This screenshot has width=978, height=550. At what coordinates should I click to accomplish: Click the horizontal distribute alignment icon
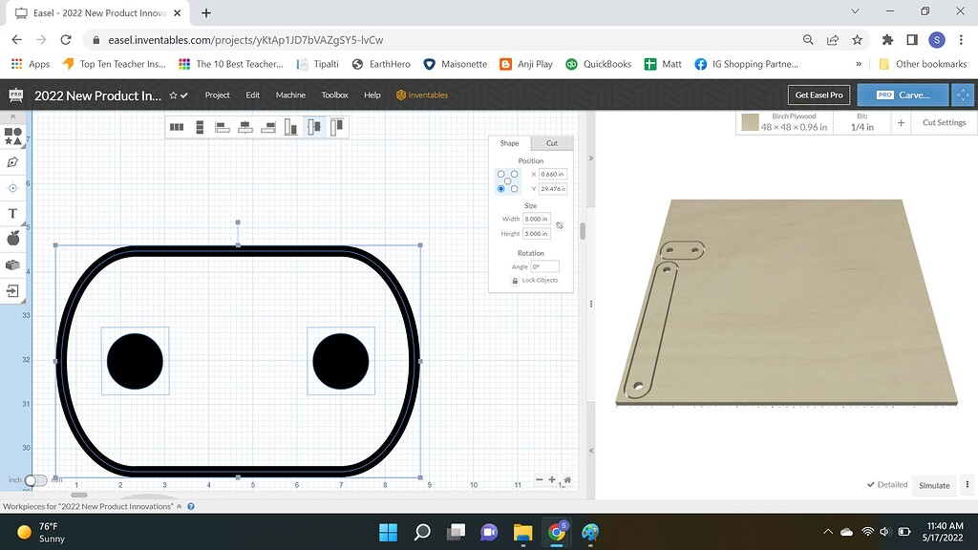click(177, 125)
